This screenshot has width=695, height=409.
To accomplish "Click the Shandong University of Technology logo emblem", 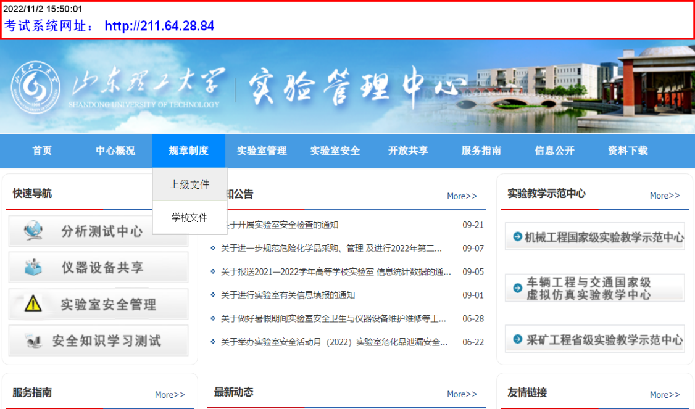I will pyautogui.click(x=36, y=87).
